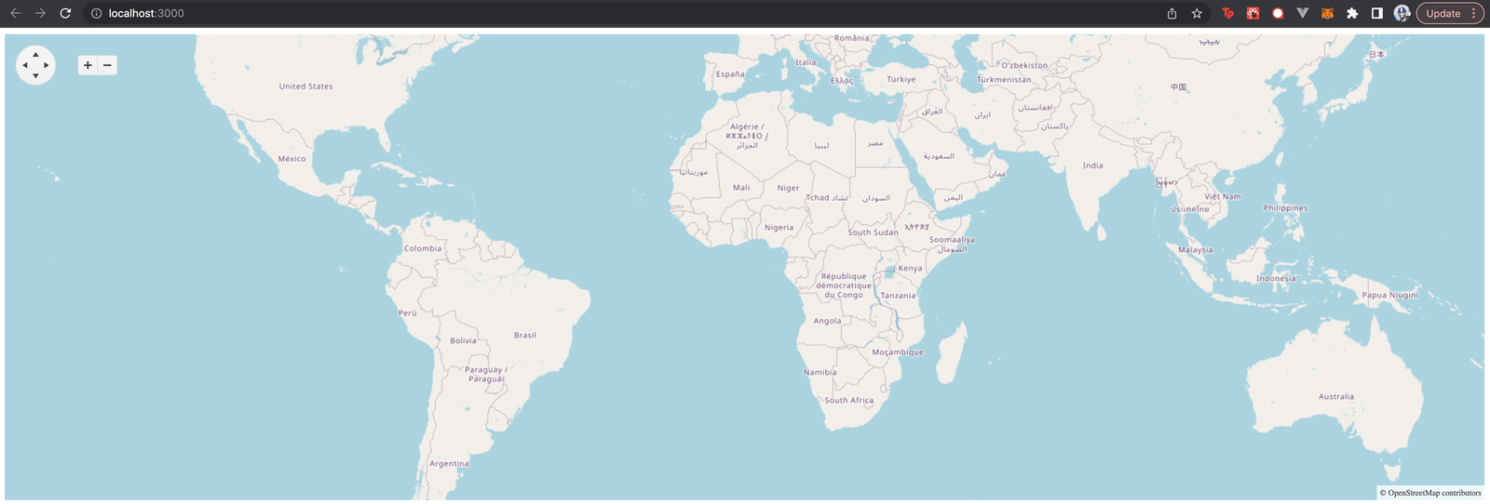
Task: Click the Colombia label
Action: click(423, 248)
